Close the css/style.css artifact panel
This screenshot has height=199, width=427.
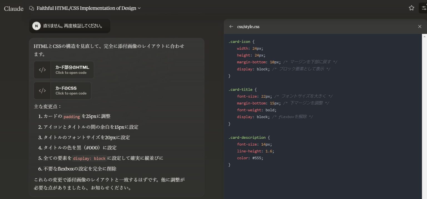coord(419,26)
